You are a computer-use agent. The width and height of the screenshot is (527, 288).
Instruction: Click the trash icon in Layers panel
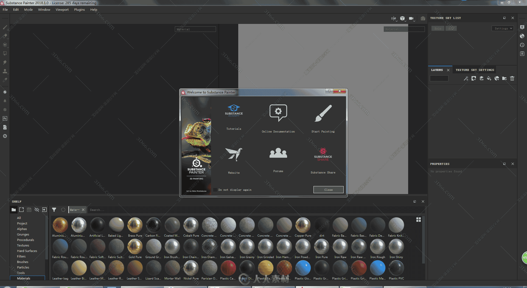click(512, 79)
